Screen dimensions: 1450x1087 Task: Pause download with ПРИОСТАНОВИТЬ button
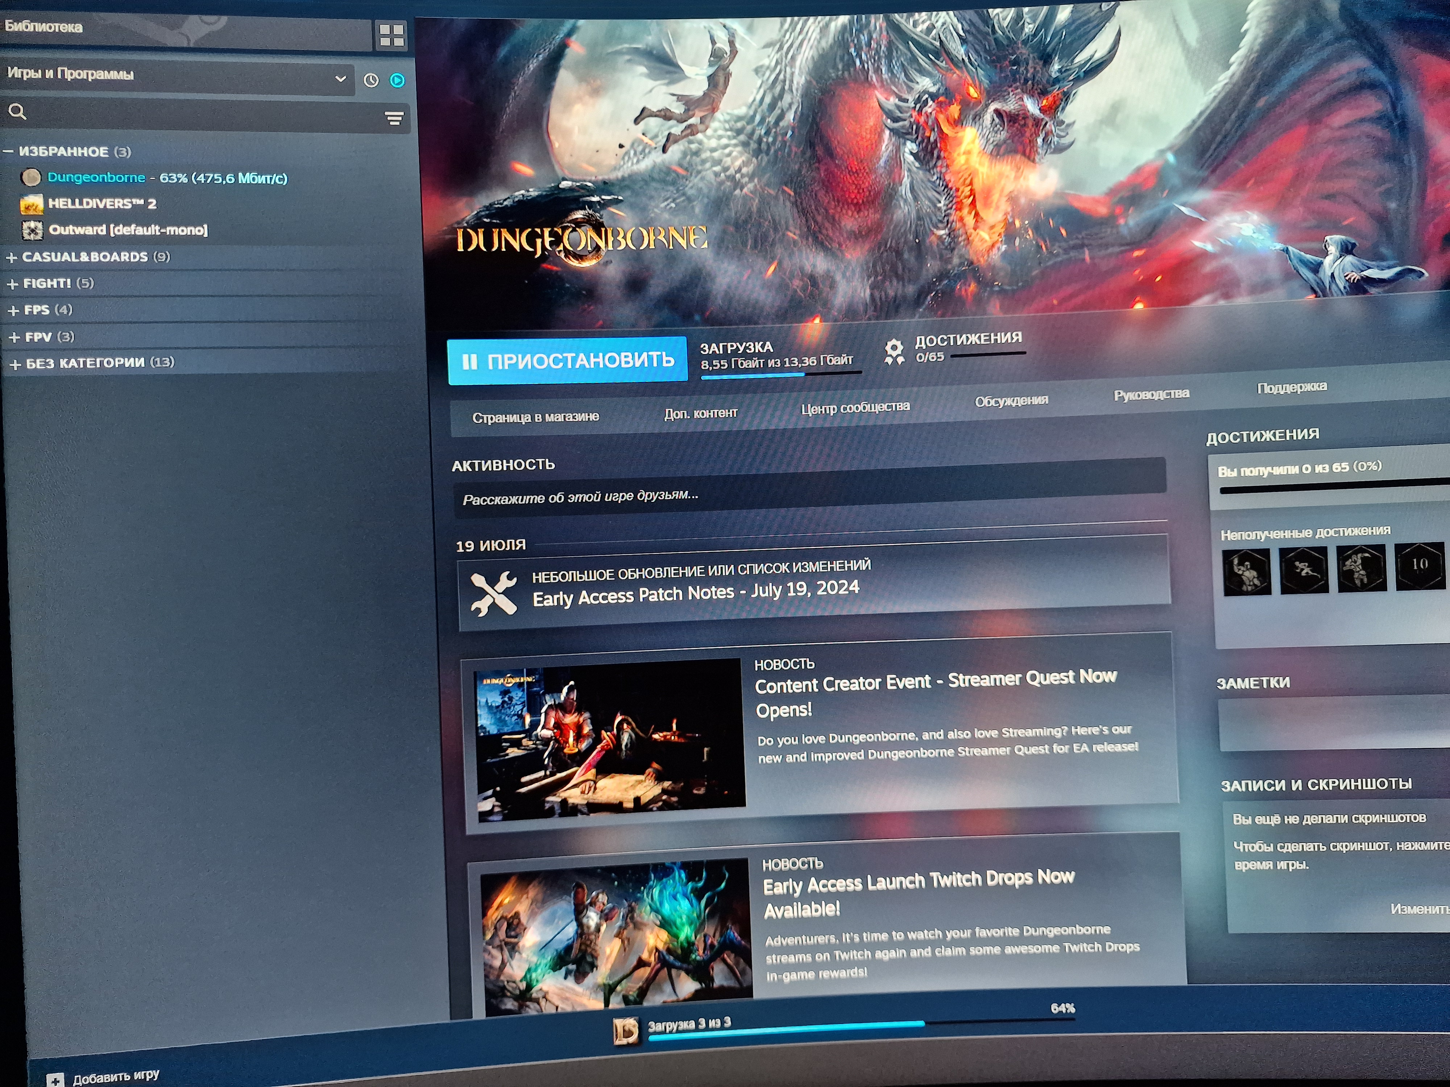567,361
